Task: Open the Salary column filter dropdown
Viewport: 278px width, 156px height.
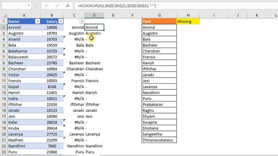Action: [x=61, y=21]
